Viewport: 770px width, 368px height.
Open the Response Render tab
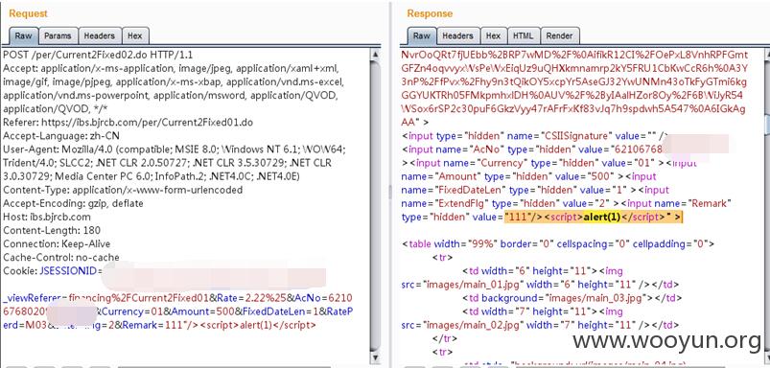point(559,35)
